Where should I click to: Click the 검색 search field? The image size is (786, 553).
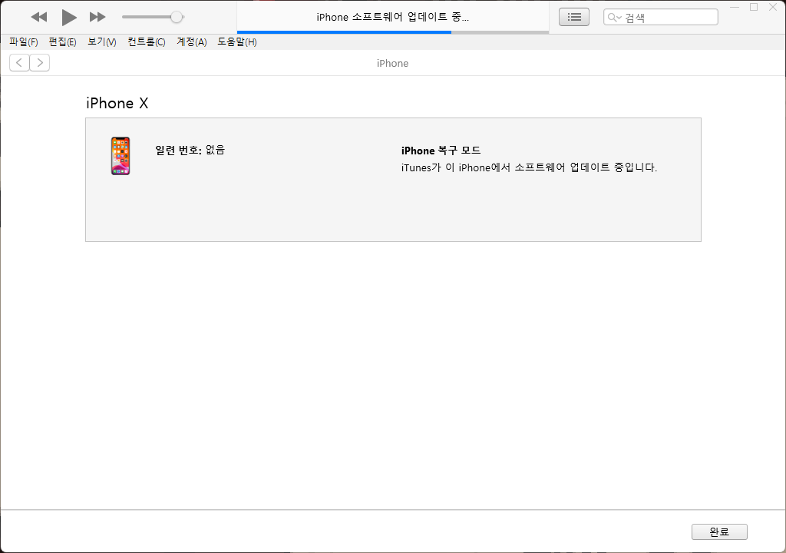pyautogui.click(x=661, y=17)
